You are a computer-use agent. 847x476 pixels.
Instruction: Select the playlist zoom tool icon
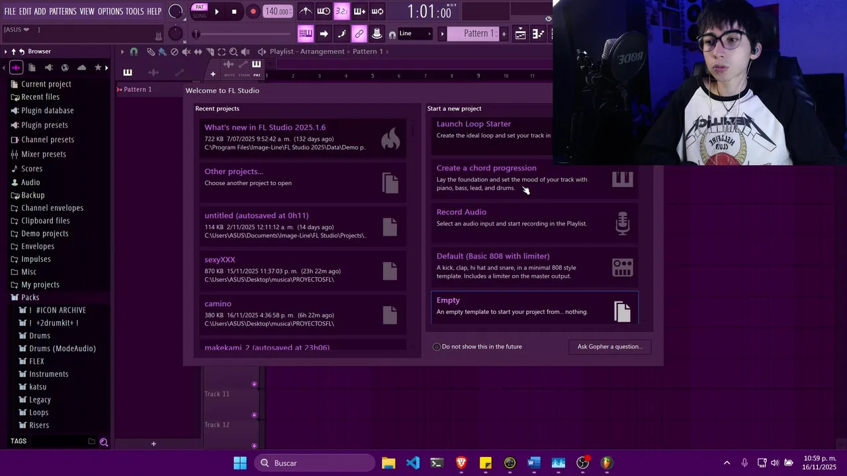(233, 52)
